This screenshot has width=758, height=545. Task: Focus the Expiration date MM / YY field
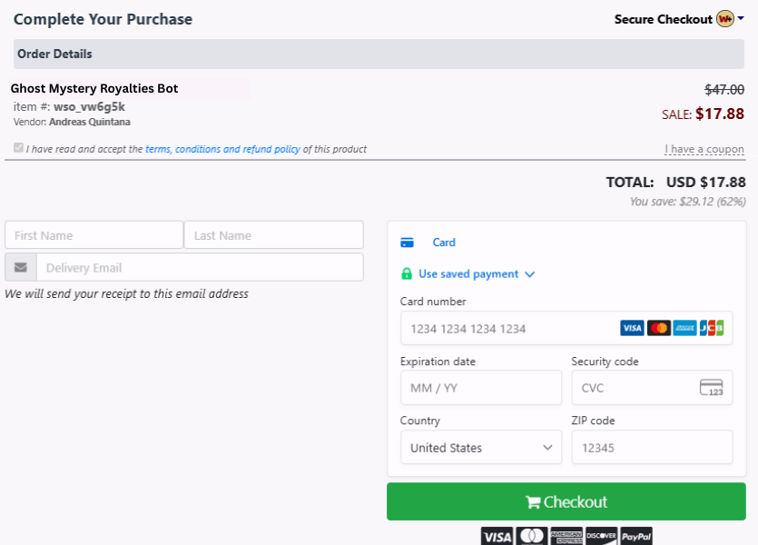tap(481, 388)
